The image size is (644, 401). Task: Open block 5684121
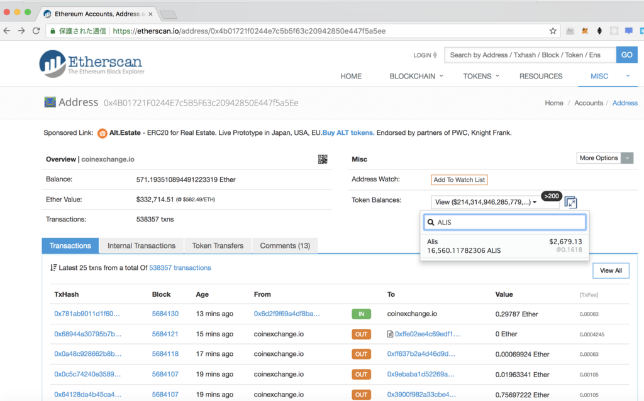[x=165, y=334]
